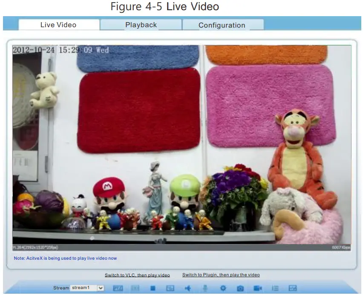Open the Configuration tab
Viewport: 363px width, 295px height.
tap(223, 25)
